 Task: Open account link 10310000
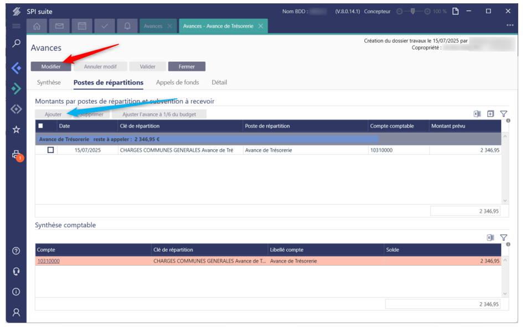49,261
